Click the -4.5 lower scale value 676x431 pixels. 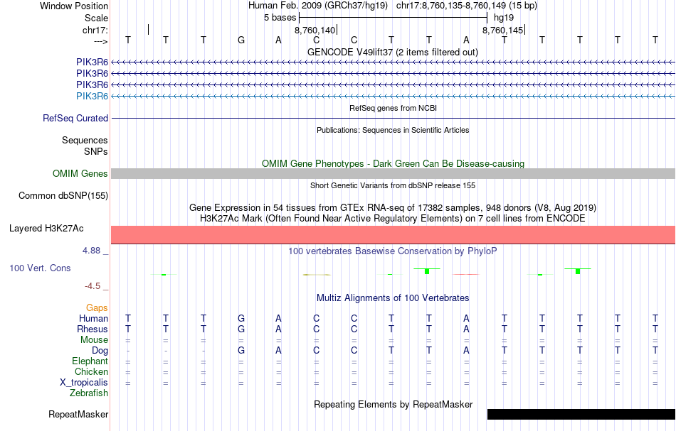click(93, 286)
